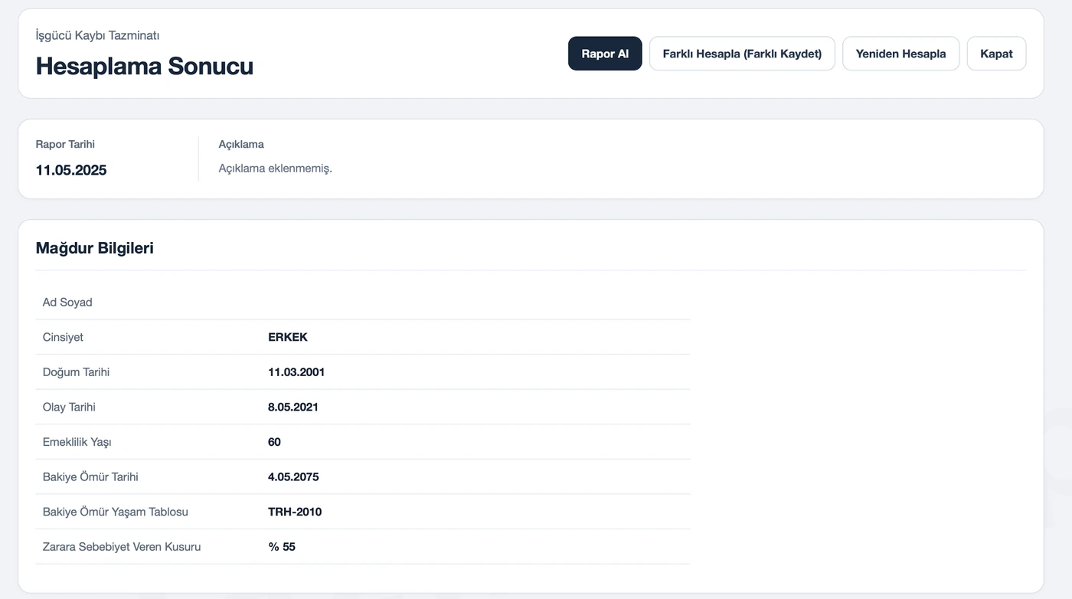Open Farklı Hesapla (Farklı Kaydet)

[x=742, y=54]
